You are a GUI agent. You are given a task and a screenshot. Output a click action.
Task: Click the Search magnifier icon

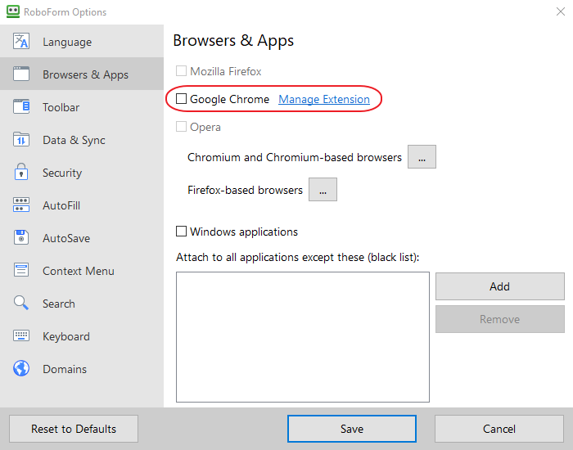tap(21, 303)
